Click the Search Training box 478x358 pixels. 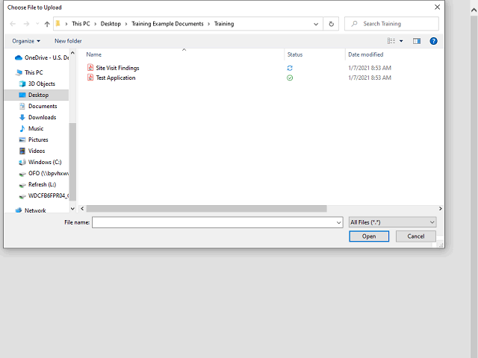pyautogui.click(x=391, y=24)
